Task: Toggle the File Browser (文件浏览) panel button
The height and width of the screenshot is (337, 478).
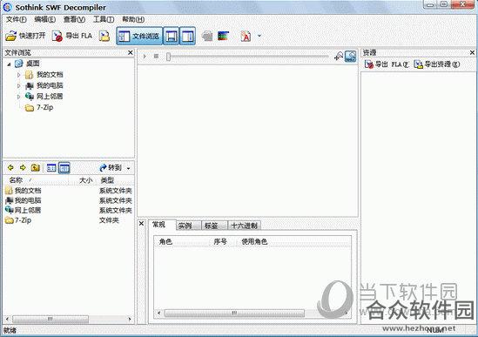Action: click(x=139, y=37)
